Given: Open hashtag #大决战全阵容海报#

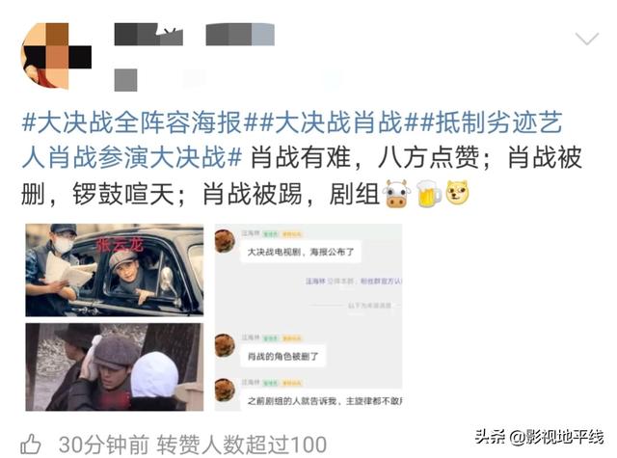Looking at the screenshot, I should tap(133, 122).
